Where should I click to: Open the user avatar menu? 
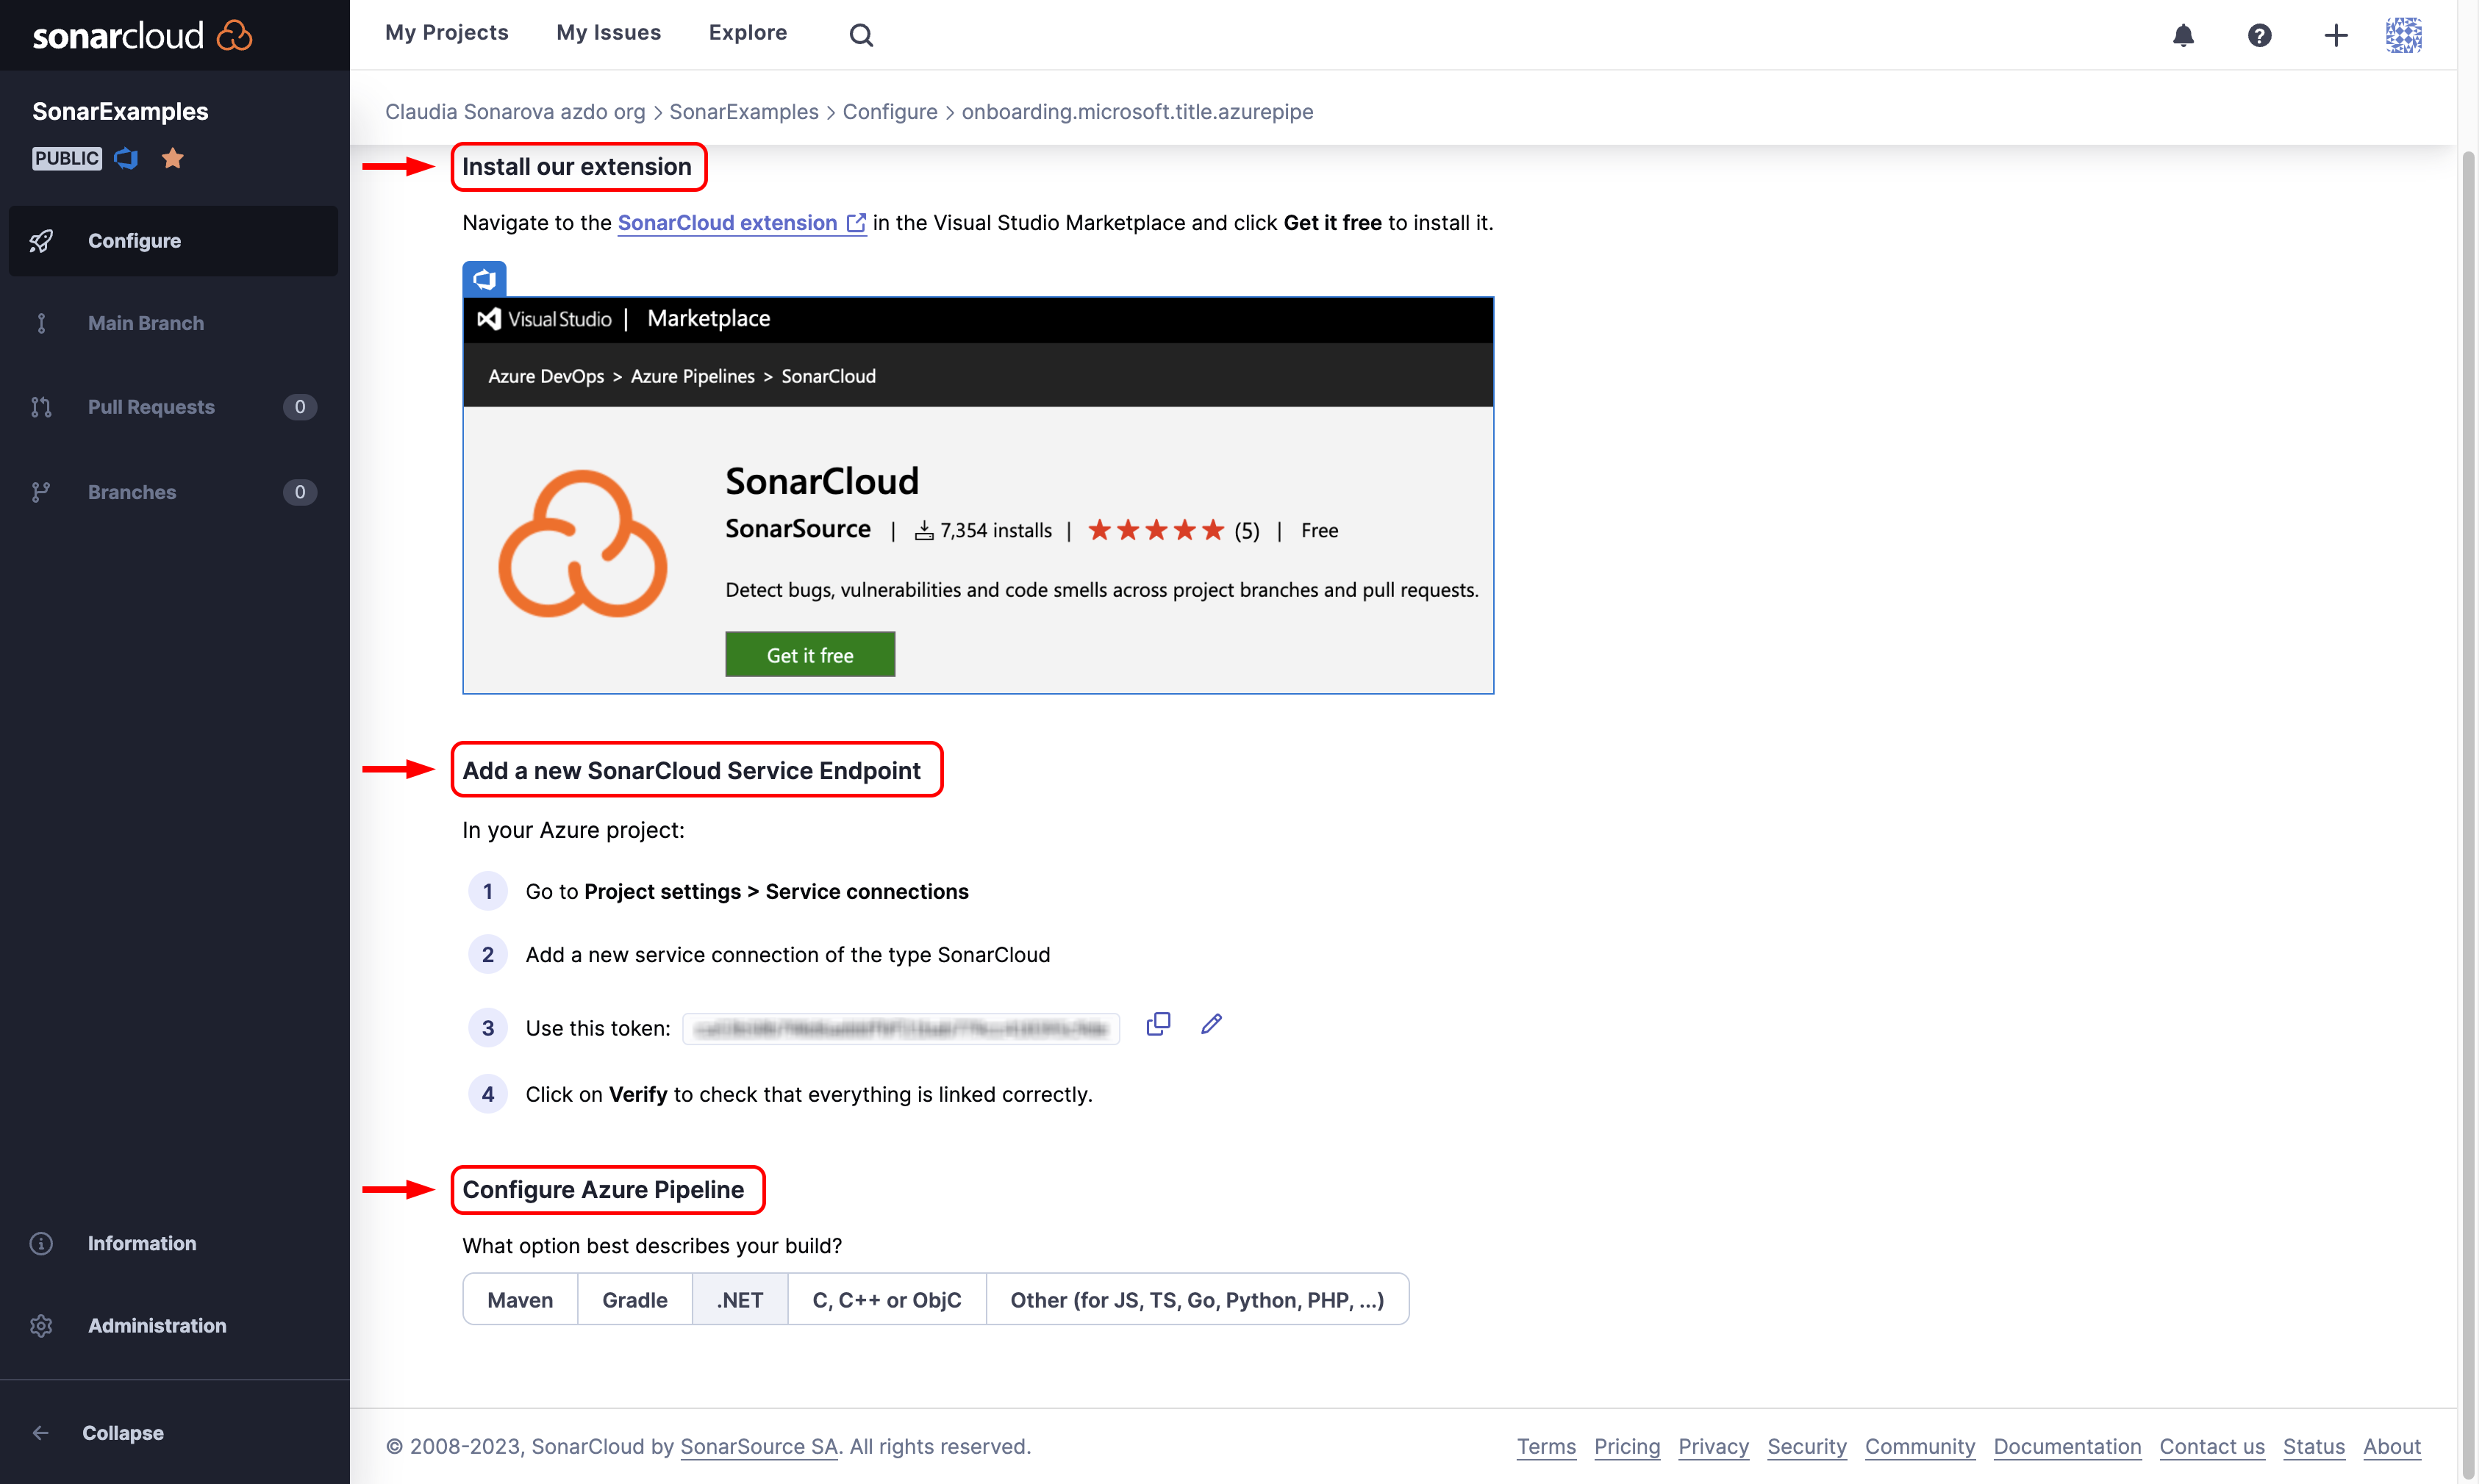click(x=2403, y=35)
